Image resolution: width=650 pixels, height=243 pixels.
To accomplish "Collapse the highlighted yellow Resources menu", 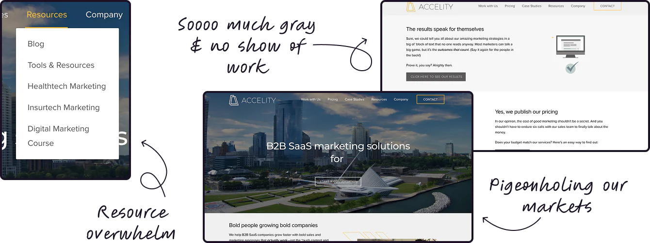I will point(47,15).
